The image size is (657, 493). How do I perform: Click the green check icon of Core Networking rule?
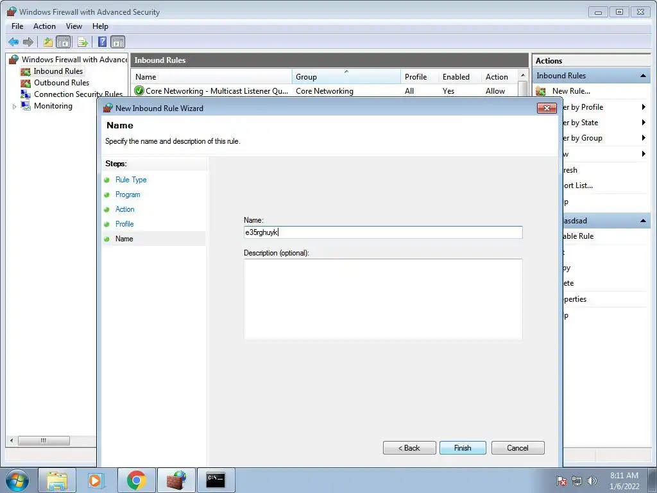point(139,91)
